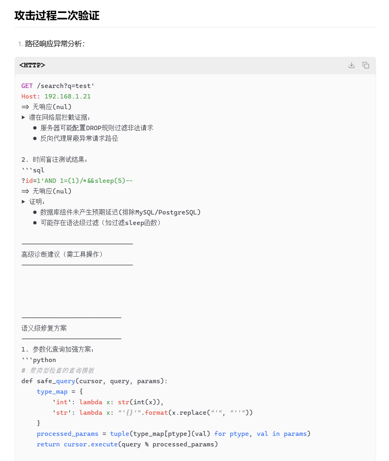Select bullet 可能存在语法级过滤
This screenshot has height=461, width=389.
point(100,223)
